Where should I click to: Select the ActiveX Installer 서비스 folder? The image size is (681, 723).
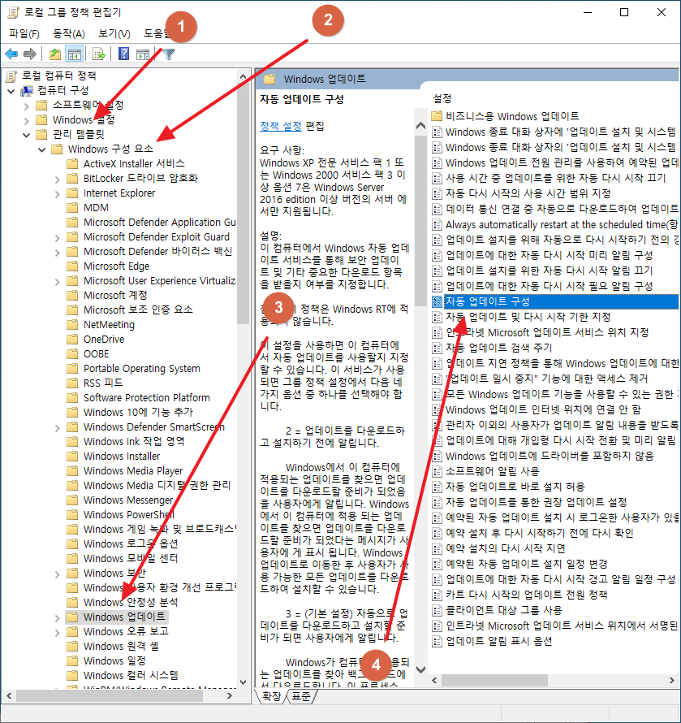point(134,163)
